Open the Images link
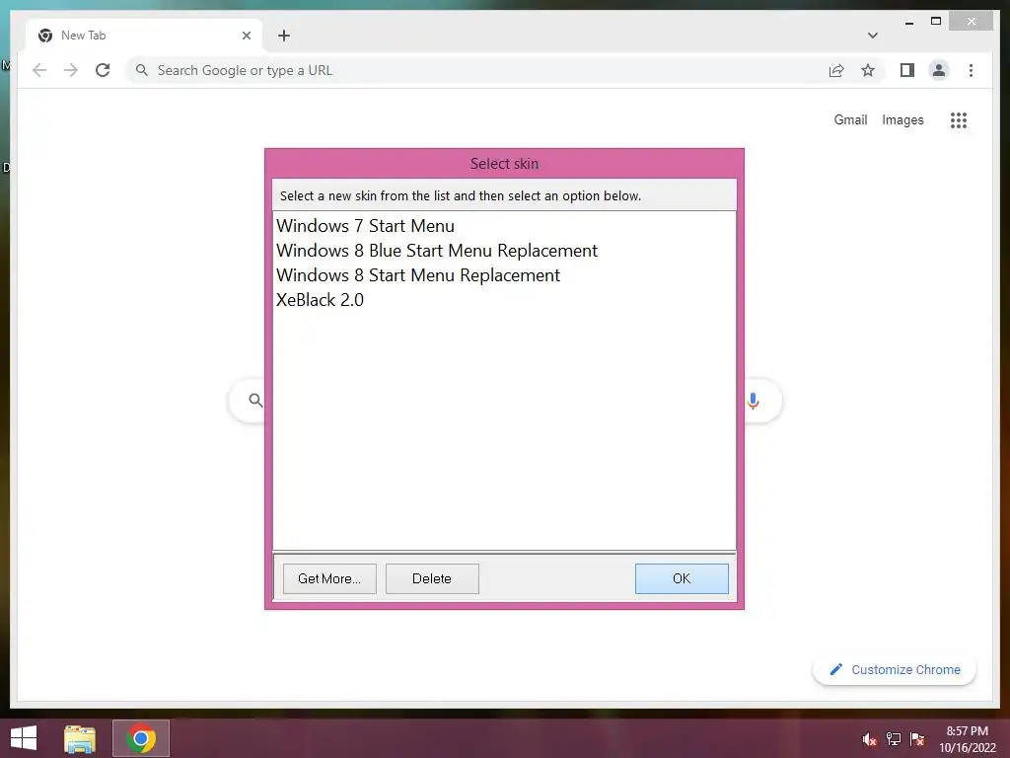 (x=902, y=119)
